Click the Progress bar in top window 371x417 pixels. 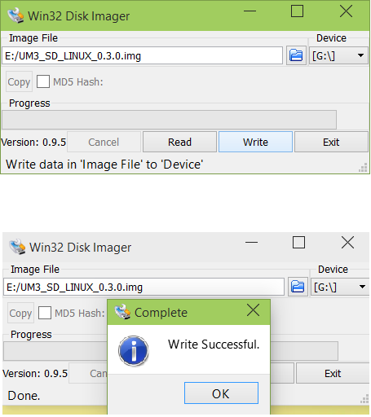(x=169, y=120)
